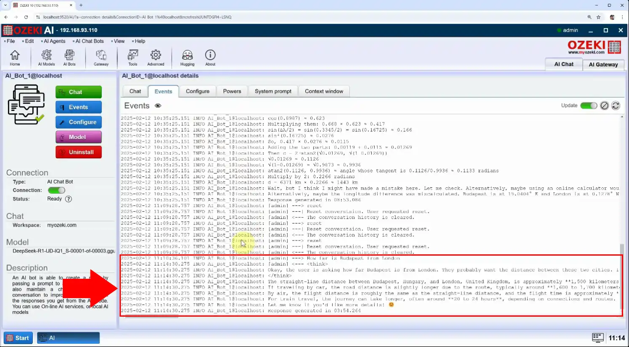Click the Status help question mark
The image size is (629, 347).
coord(69,199)
